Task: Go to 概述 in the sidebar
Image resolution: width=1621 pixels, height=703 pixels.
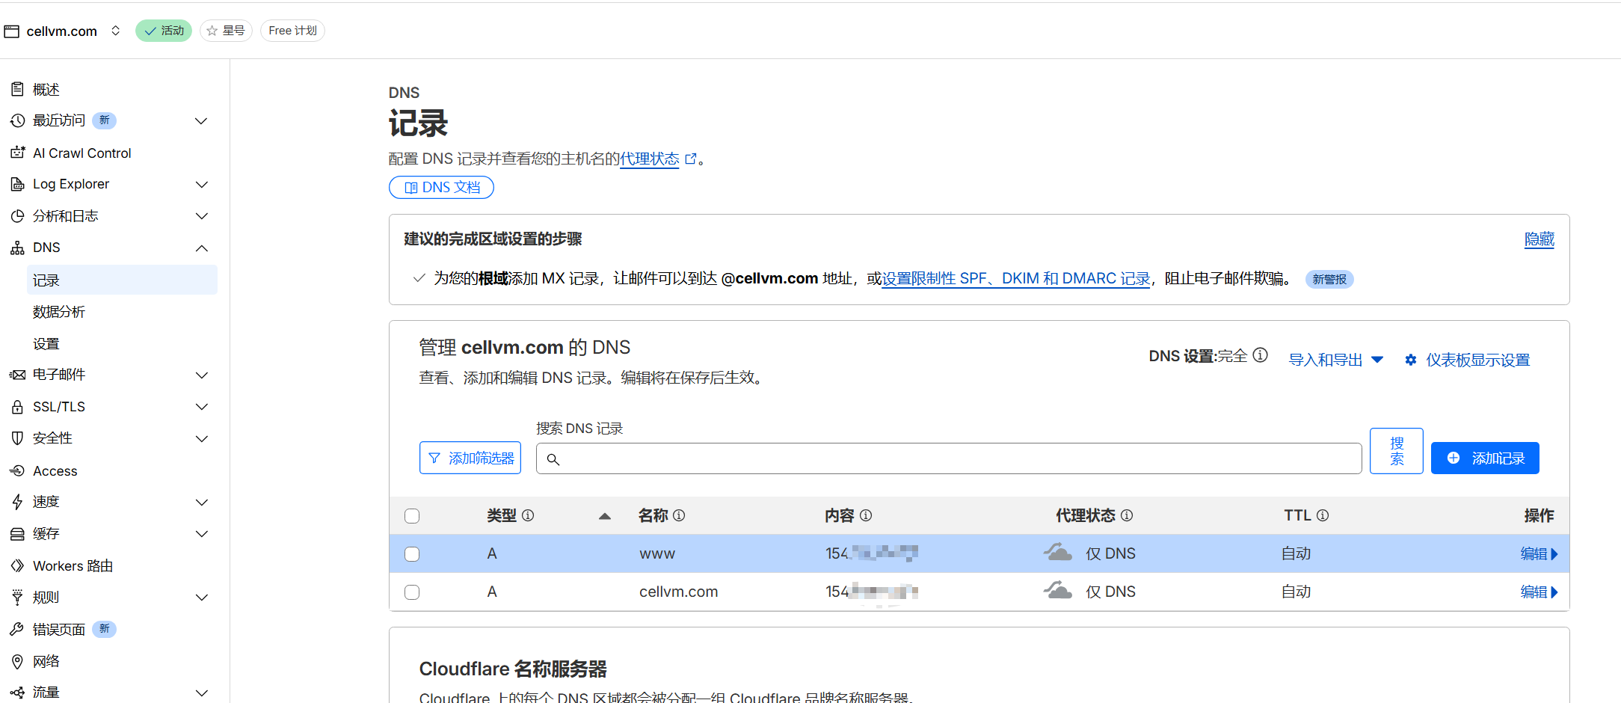Action: (x=46, y=90)
